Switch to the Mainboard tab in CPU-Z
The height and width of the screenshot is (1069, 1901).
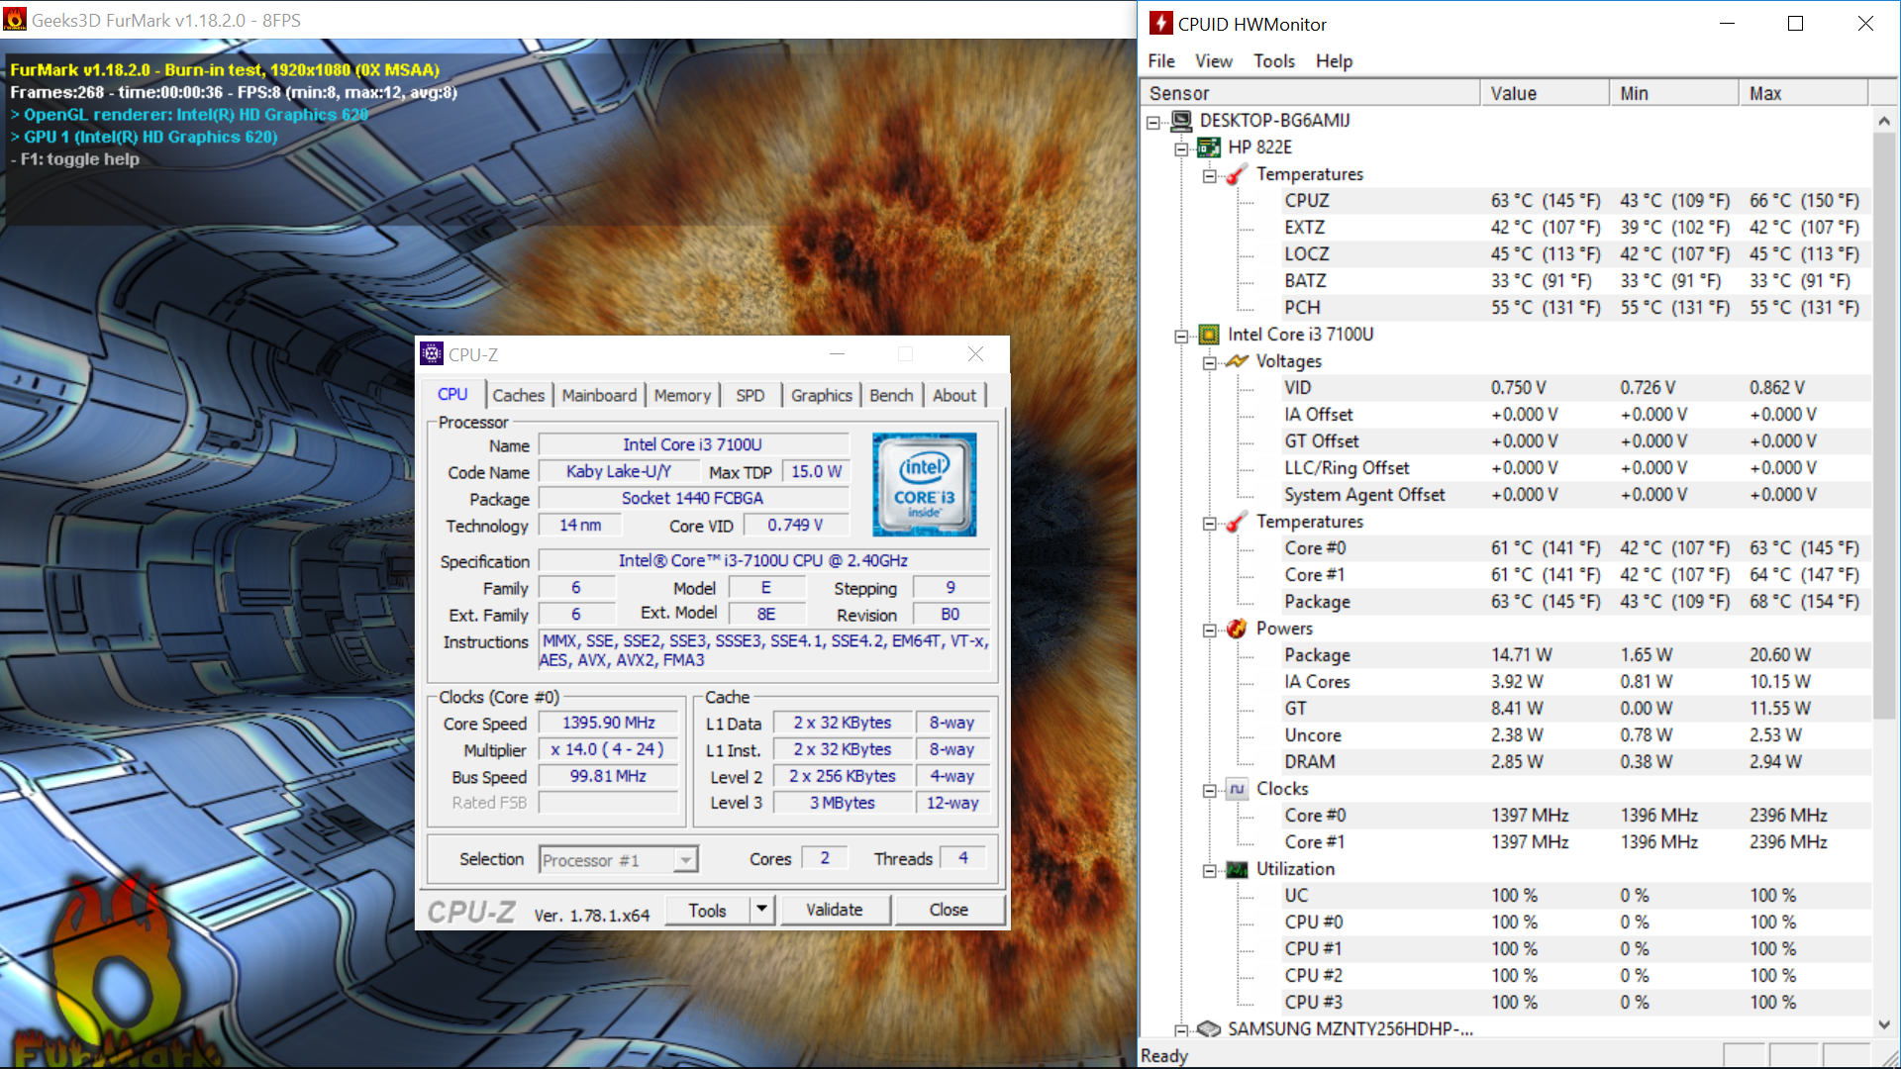pos(599,395)
